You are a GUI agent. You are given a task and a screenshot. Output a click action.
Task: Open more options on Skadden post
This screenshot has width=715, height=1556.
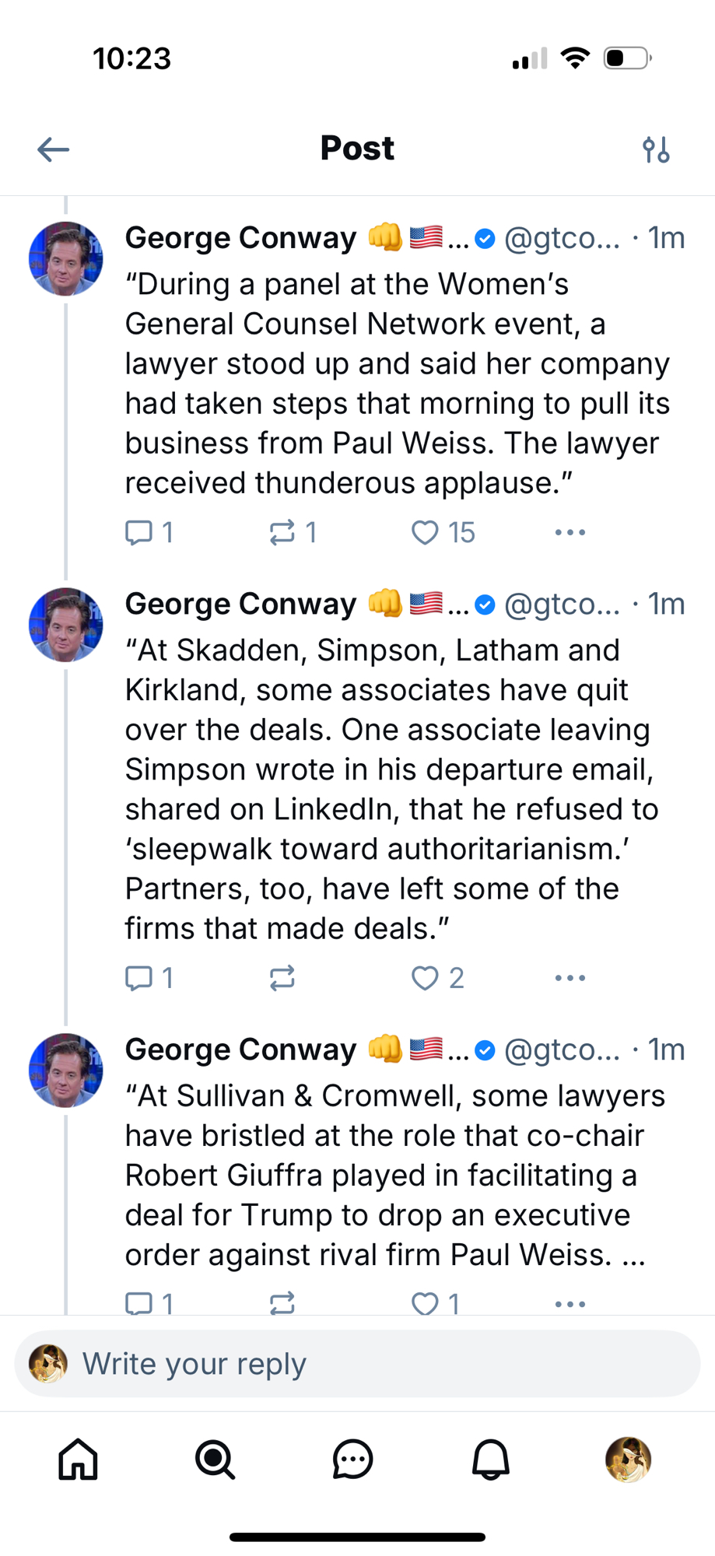570,977
